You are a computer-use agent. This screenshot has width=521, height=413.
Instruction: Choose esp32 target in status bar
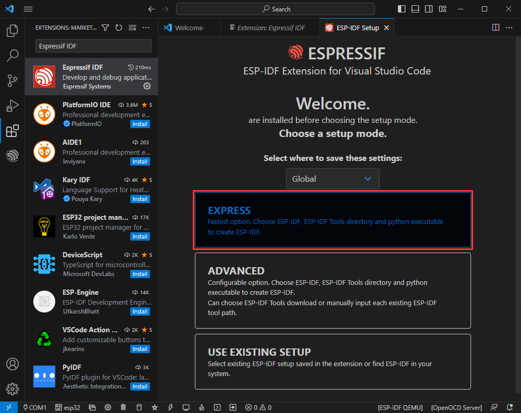coord(68,407)
